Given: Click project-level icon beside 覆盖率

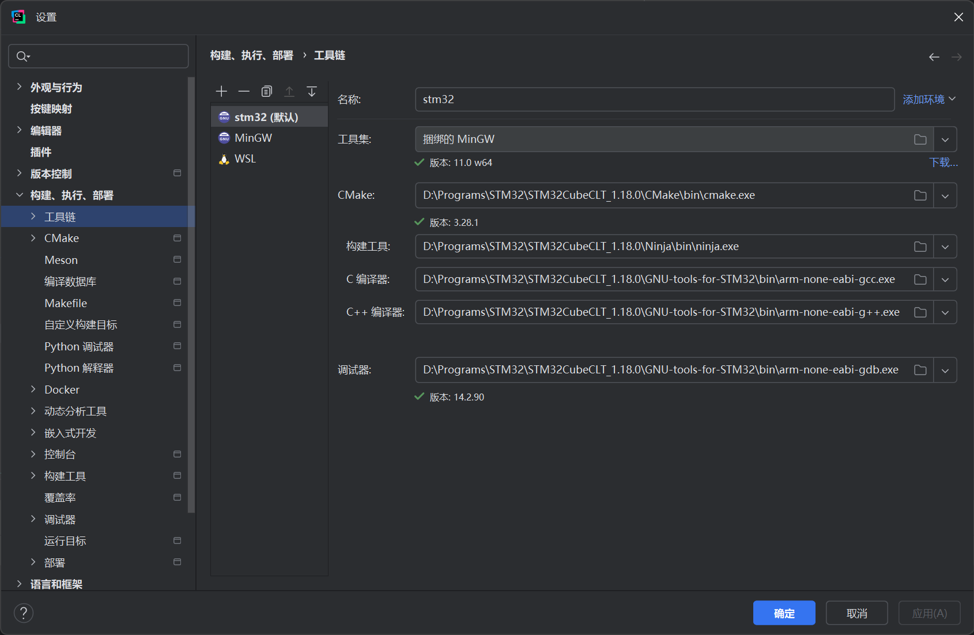Looking at the screenshot, I should 177,497.
